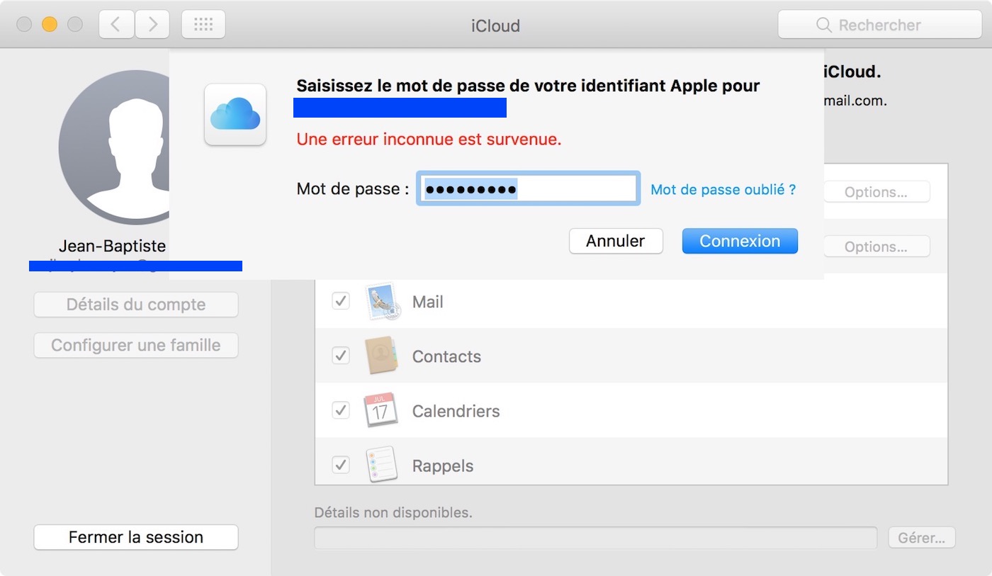Image resolution: width=992 pixels, height=576 pixels.
Task: Click the "Détails non disponibles." text
Action: (x=393, y=512)
